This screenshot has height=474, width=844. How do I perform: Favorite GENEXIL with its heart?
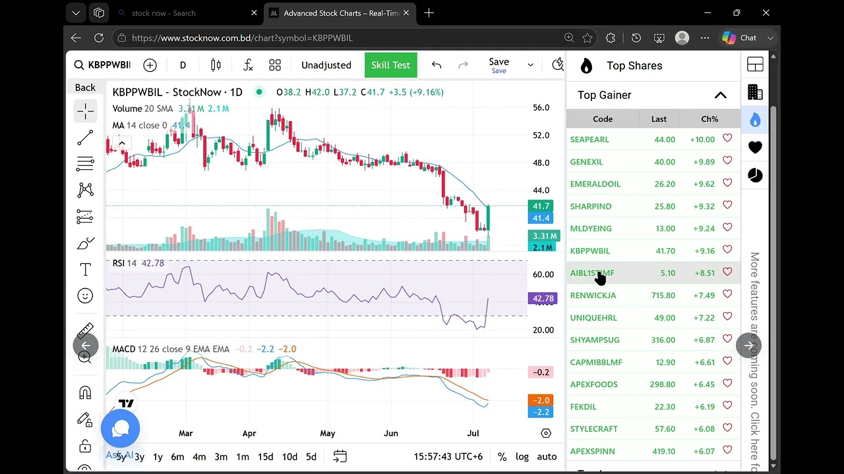[727, 161]
